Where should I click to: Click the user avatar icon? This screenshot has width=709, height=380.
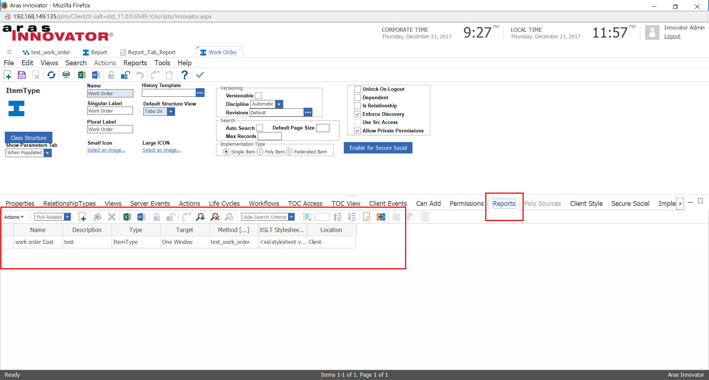pyautogui.click(x=652, y=32)
